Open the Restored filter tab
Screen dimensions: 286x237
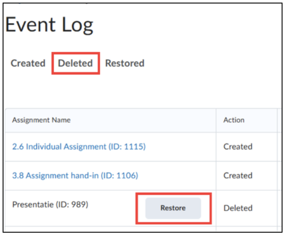(125, 63)
